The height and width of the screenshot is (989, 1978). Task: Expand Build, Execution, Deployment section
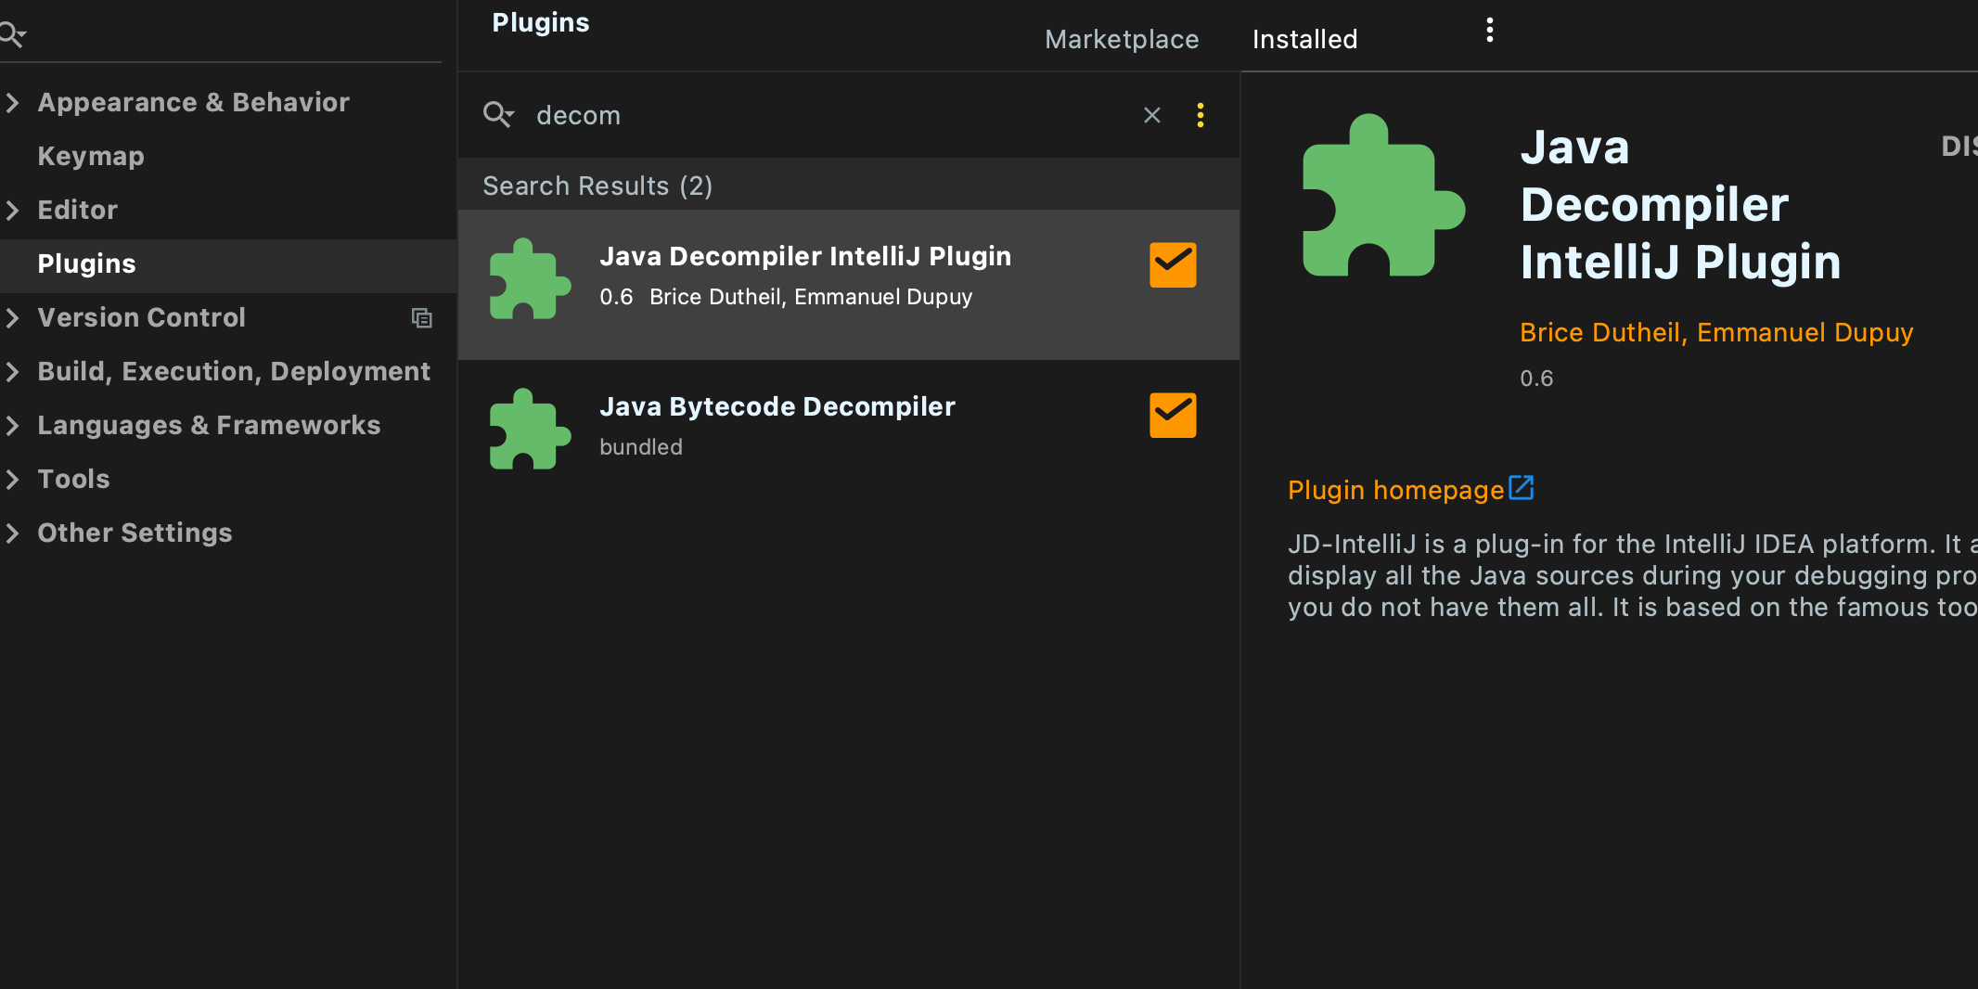pos(13,371)
